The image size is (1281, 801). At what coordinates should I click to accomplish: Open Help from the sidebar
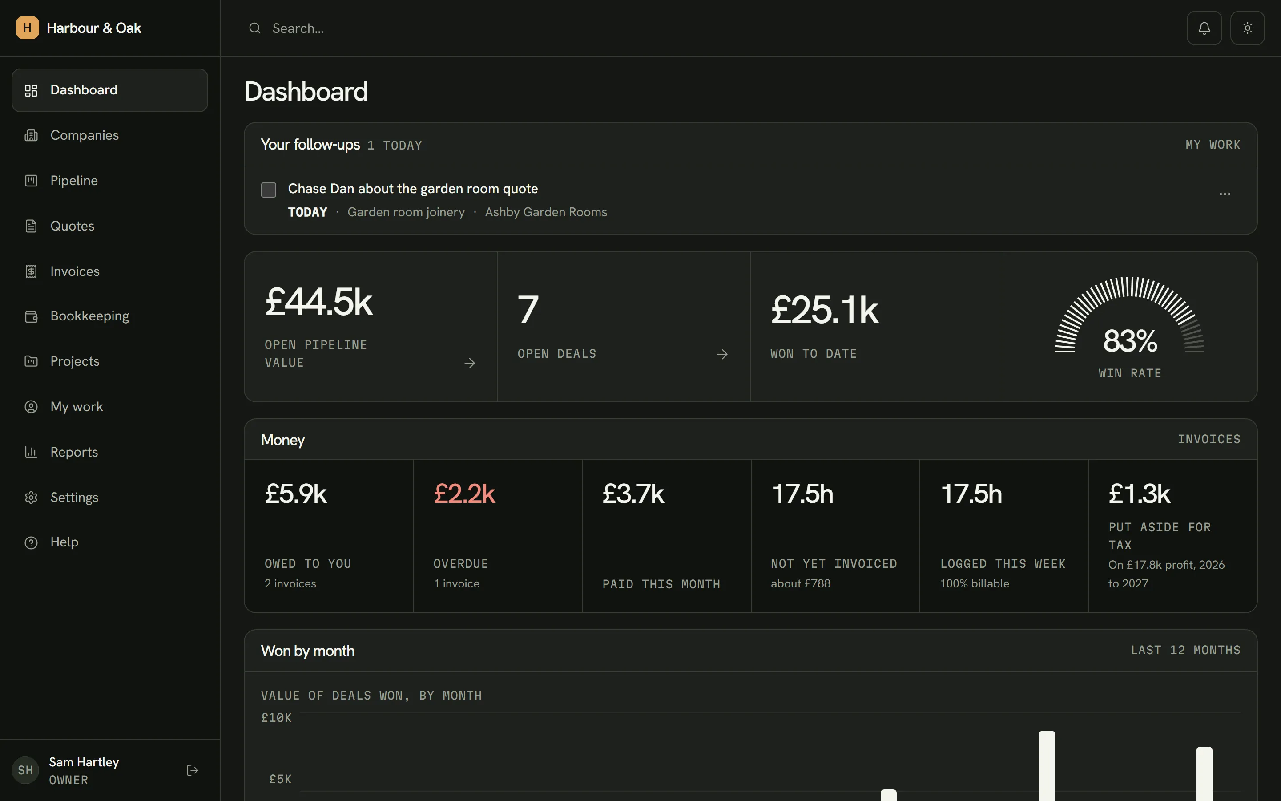(x=109, y=542)
